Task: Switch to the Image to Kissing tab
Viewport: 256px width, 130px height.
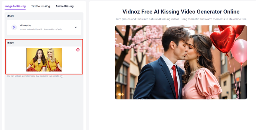Action: [x=15, y=6]
